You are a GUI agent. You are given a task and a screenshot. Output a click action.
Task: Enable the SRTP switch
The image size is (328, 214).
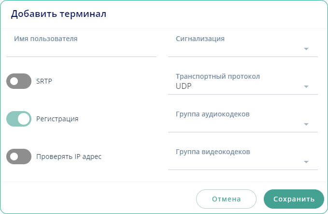[x=19, y=81]
